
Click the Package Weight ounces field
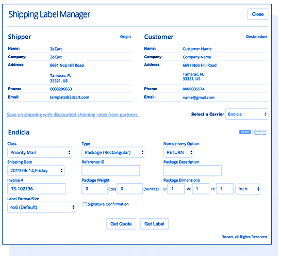[129, 189]
